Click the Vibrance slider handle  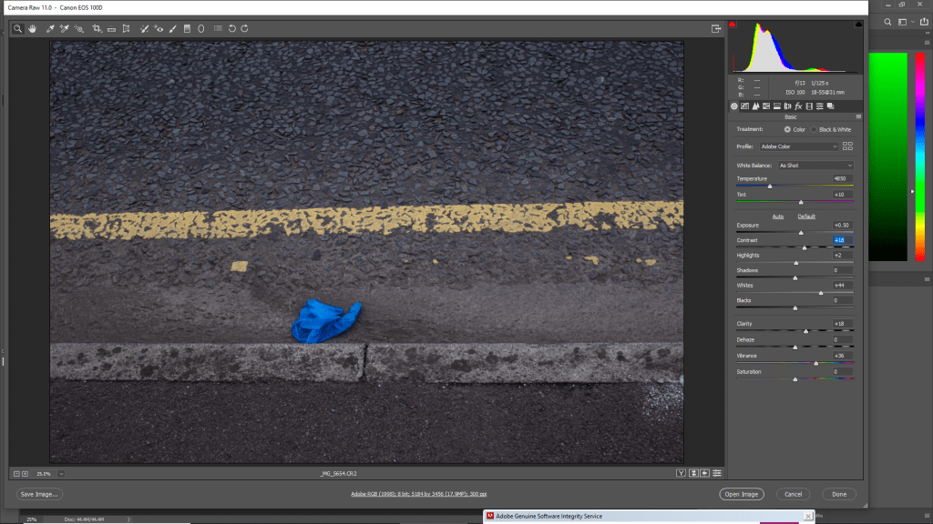[815, 363]
